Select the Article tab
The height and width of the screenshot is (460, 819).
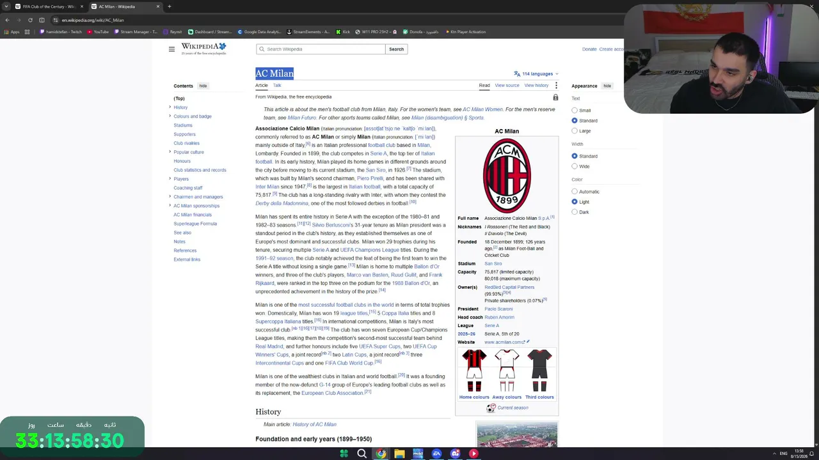tap(262, 86)
